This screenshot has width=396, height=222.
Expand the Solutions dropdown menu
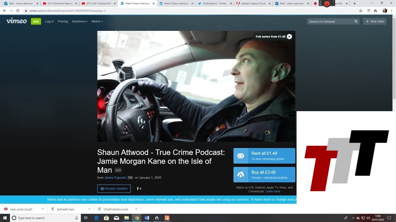80,22
